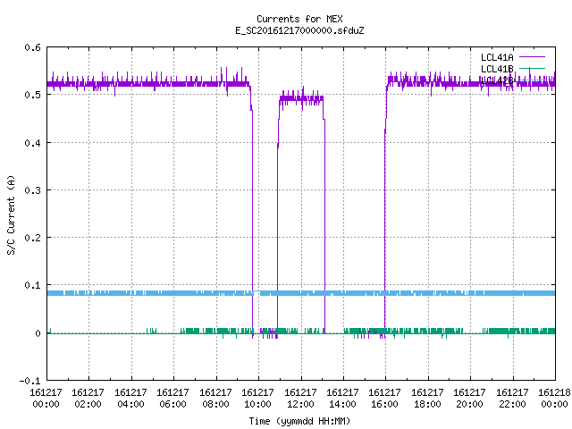The image size is (572, 429).
Task: Click the 0.2 y-axis tick label
Action: 32,238
